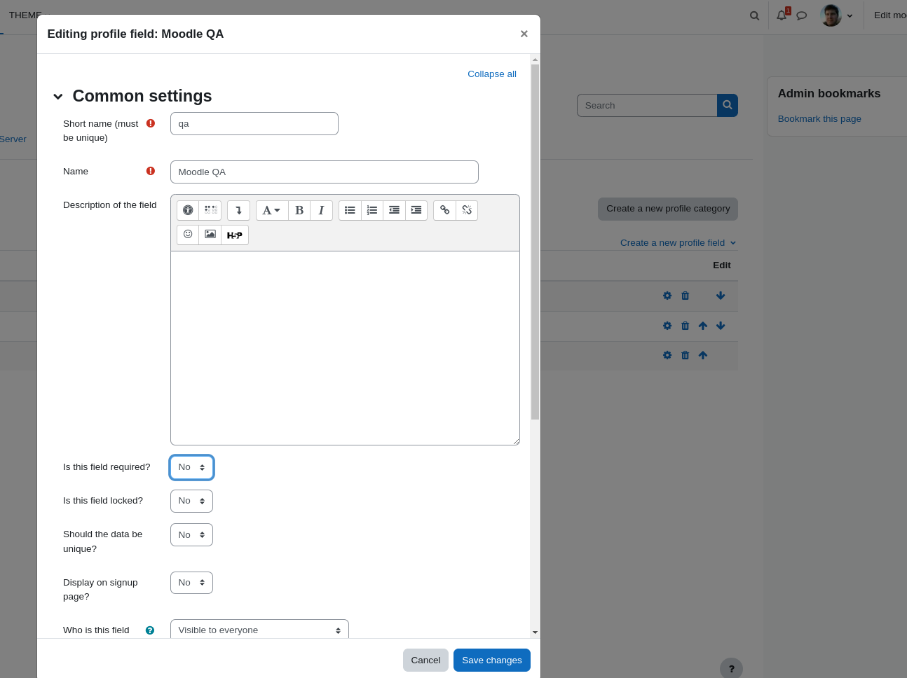Click trash delete icon in third row

[x=686, y=355]
